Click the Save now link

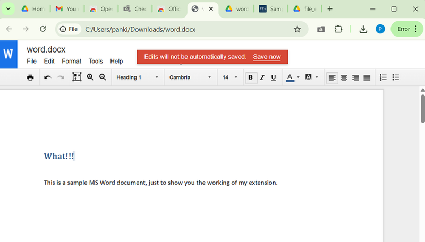(267, 57)
